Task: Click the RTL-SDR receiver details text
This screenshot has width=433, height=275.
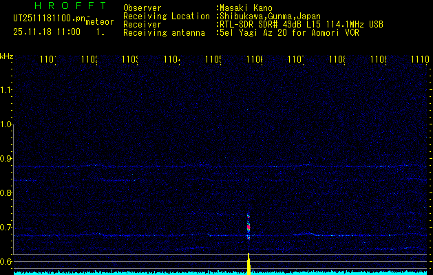Action: click(x=301, y=24)
